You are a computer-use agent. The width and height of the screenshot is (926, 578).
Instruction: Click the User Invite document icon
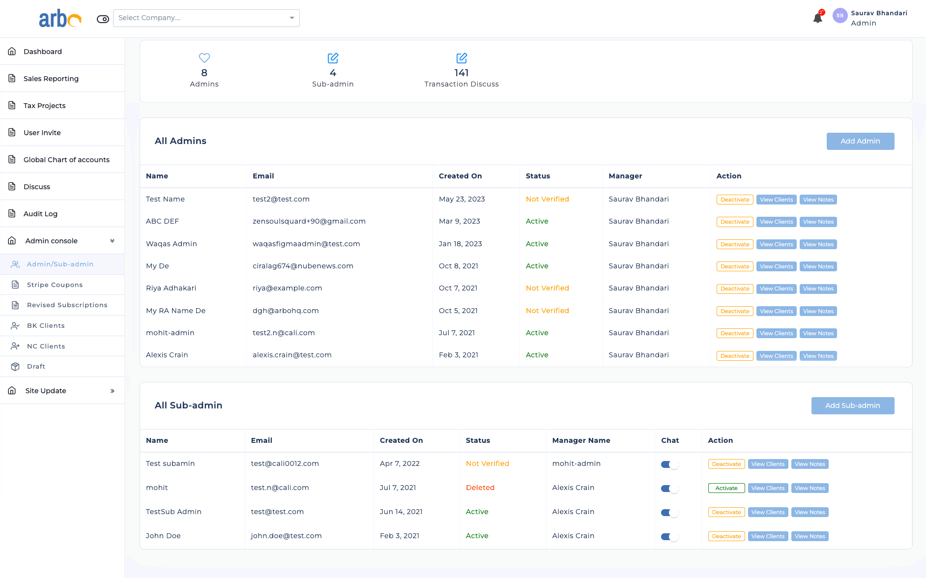point(12,132)
